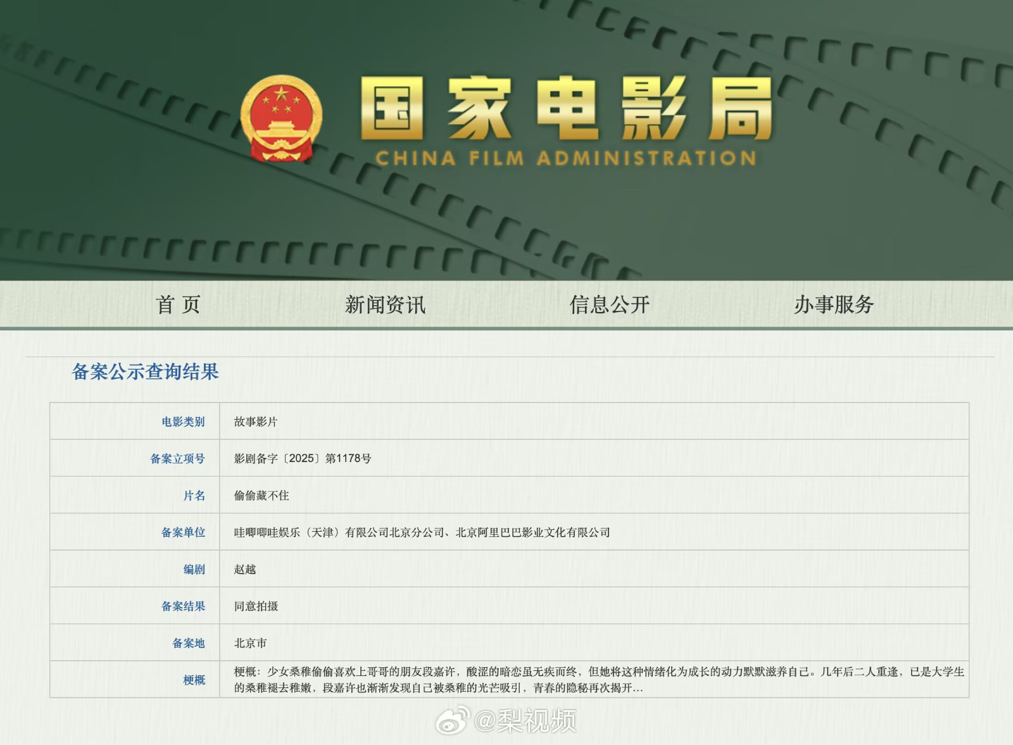Click the 备案结果 row label

click(x=183, y=606)
